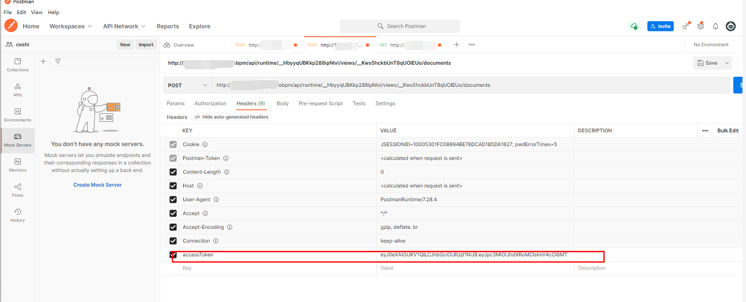Uncheck the Accept-Encoding header checkbox
Image resolution: width=746 pixels, height=302 pixels.
click(x=173, y=227)
